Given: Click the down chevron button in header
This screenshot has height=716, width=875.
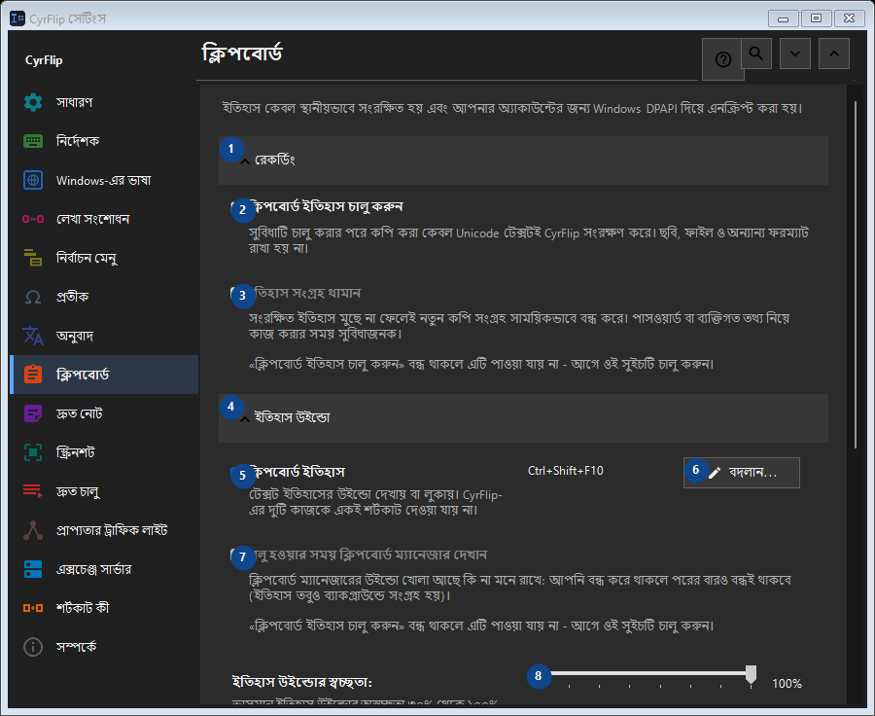Looking at the screenshot, I should pos(795,54).
